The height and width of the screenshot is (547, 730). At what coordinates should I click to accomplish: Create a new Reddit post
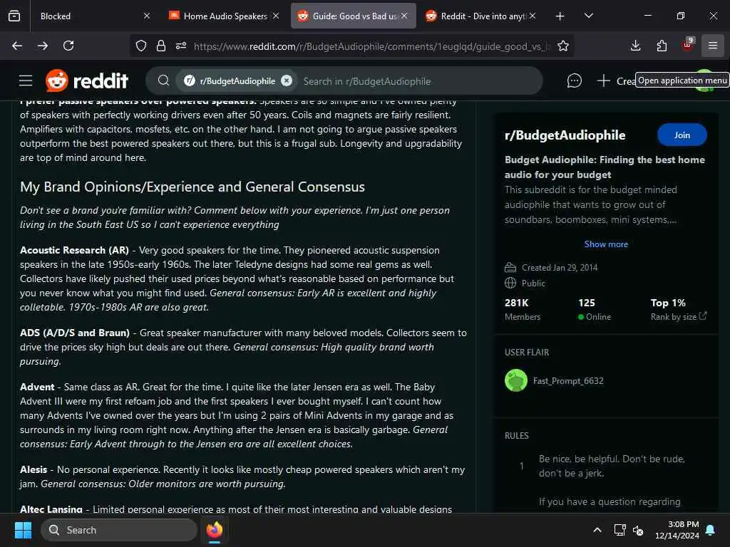click(615, 81)
